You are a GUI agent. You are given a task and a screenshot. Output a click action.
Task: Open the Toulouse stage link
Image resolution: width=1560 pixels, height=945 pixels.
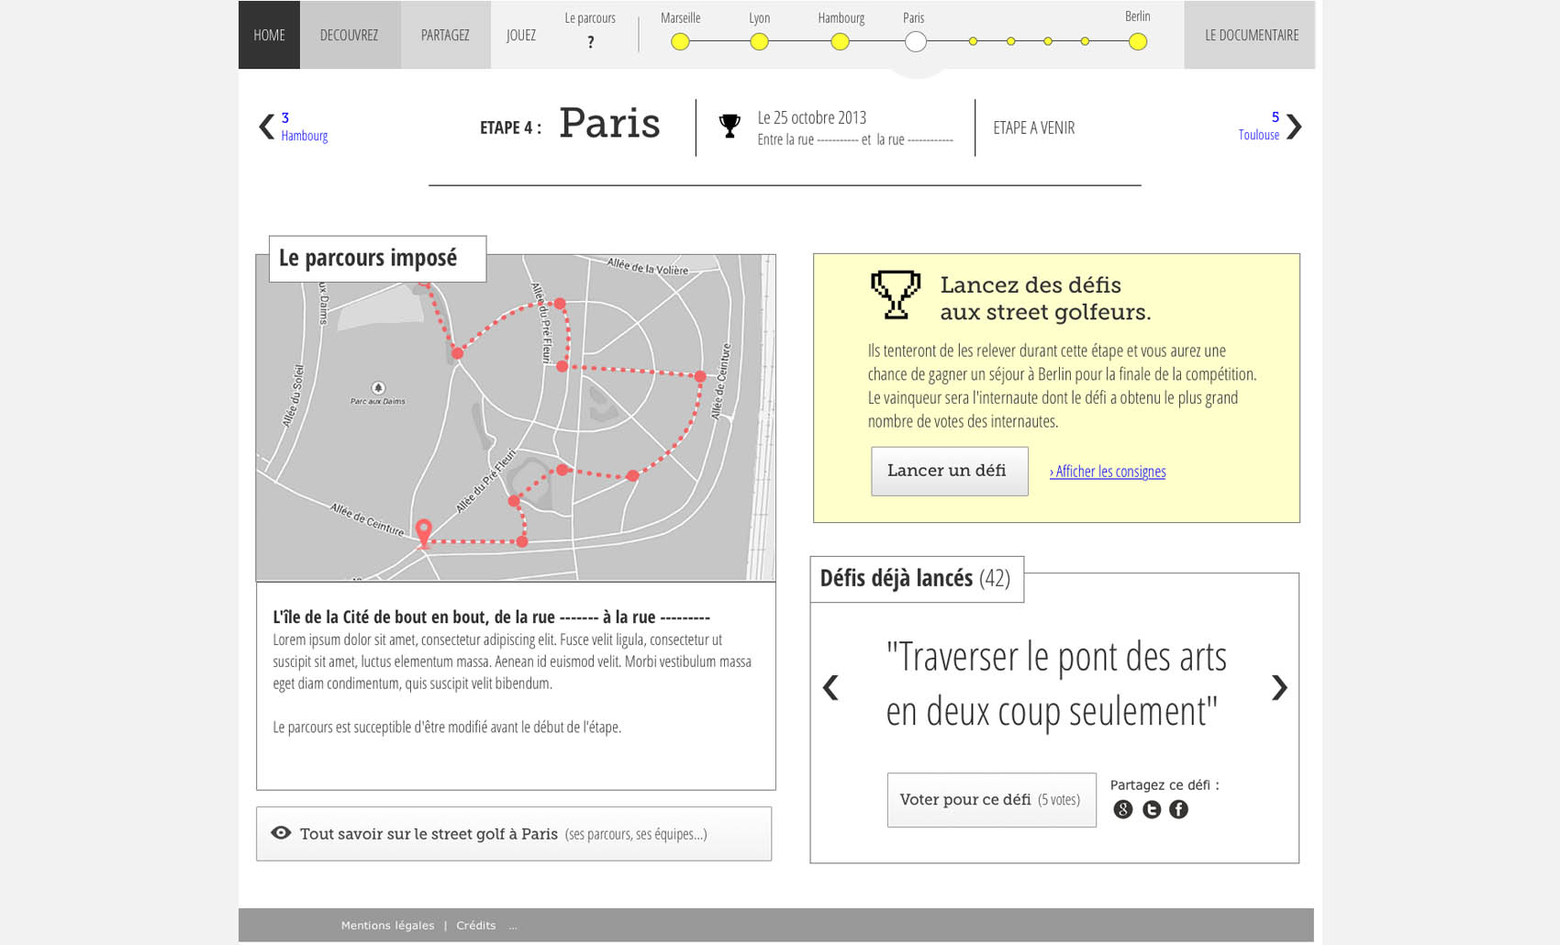point(1258,135)
